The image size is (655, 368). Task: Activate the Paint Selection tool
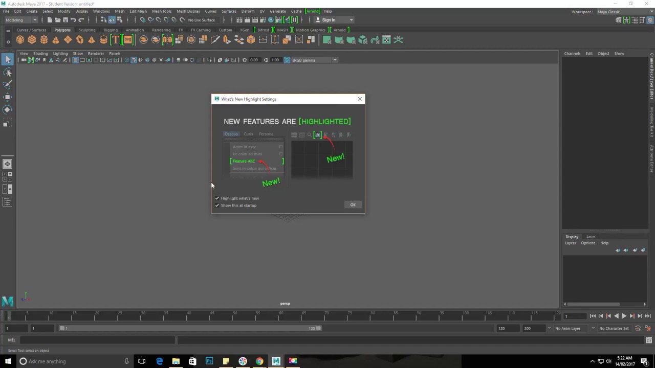point(7,84)
